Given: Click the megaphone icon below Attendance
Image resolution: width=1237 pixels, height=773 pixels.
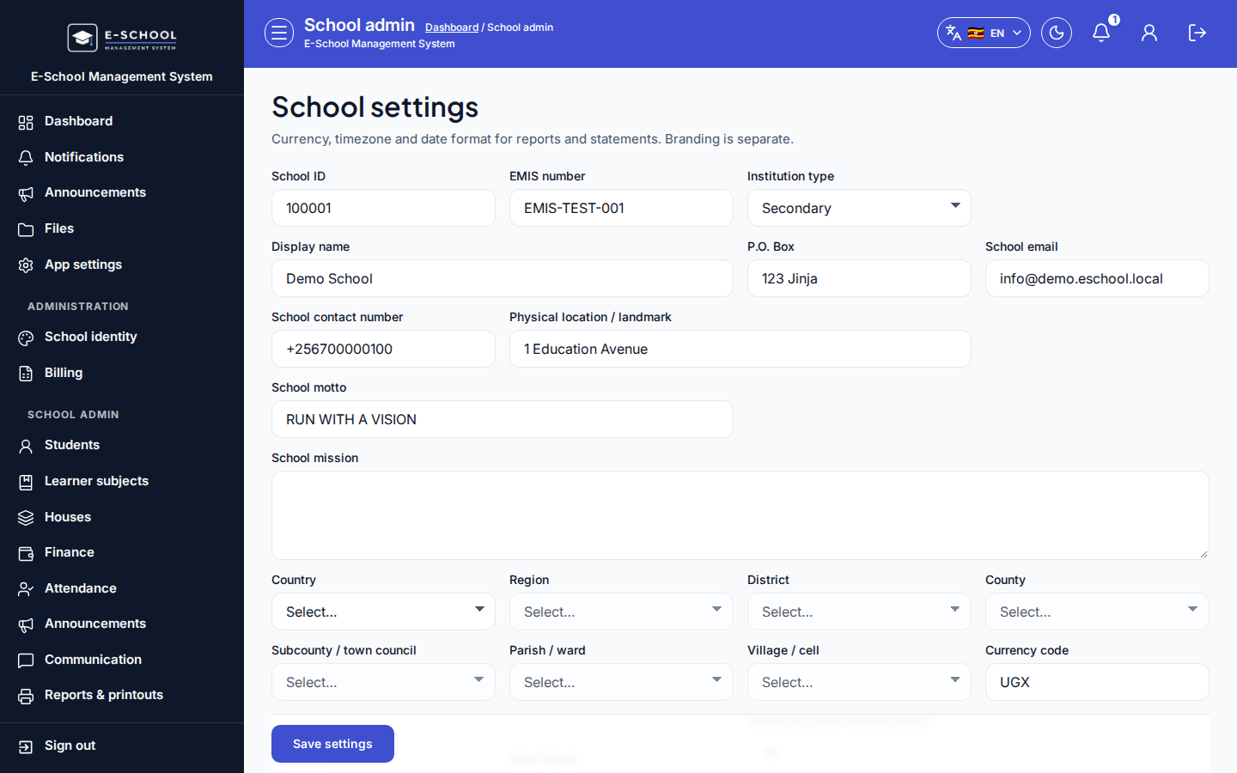Looking at the screenshot, I should (26, 624).
